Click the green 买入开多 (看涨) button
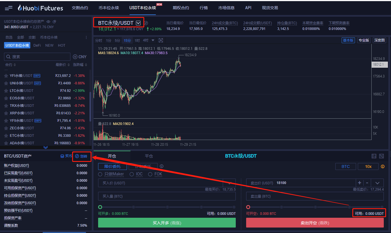The image size is (391, 233). pos(167,223)
